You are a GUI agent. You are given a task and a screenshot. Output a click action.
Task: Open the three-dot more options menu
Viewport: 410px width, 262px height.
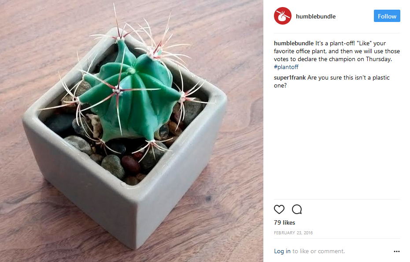pos(396,251)
